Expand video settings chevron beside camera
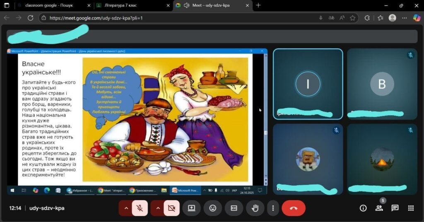The width and height of the screenshot is (424, 222). tap(158, 208)
